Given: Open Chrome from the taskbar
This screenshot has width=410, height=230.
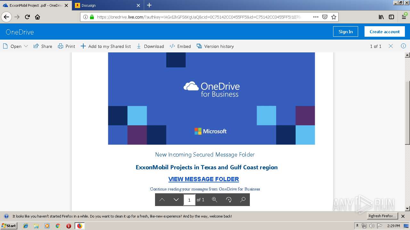Looking at the screenshot, I should 58,226.
